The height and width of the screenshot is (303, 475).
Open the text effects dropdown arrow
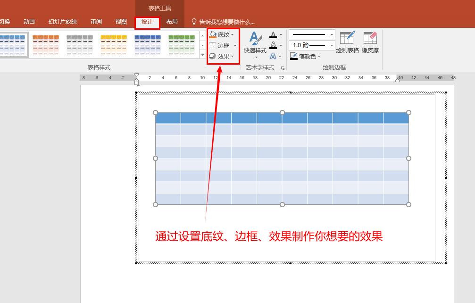click(x=280, y=56)
